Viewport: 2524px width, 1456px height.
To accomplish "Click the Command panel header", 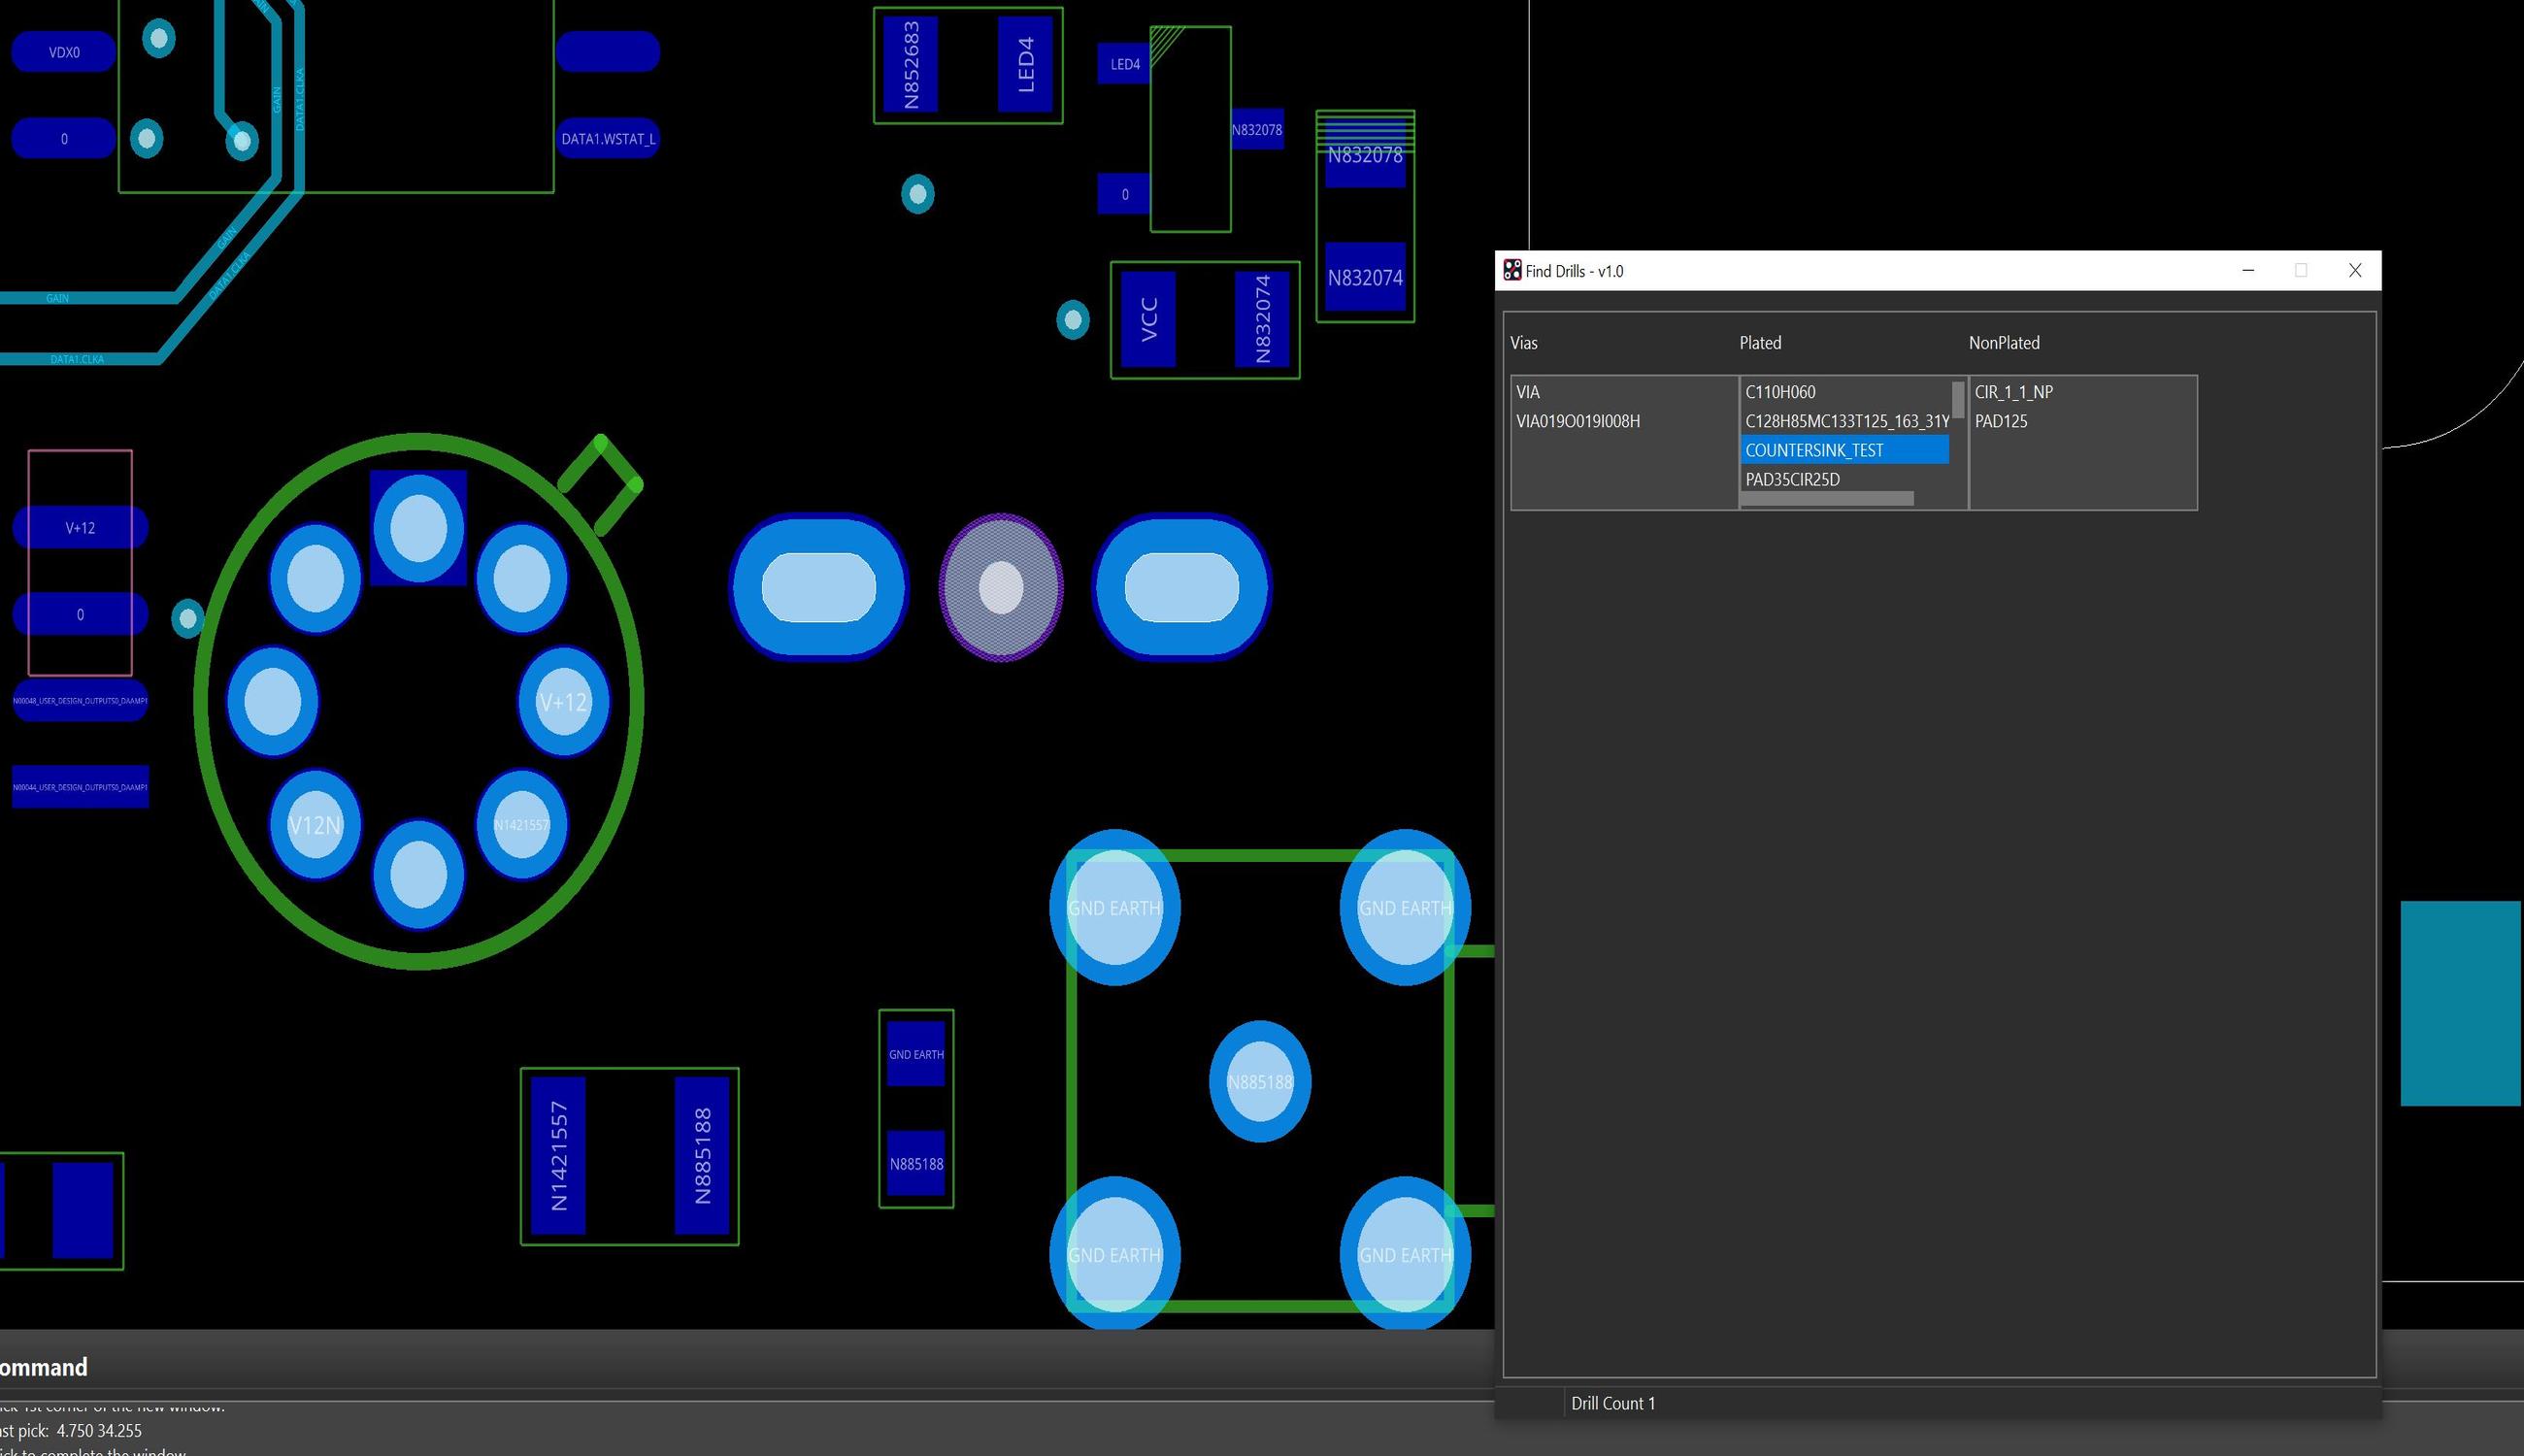I will pos(43,1367).
